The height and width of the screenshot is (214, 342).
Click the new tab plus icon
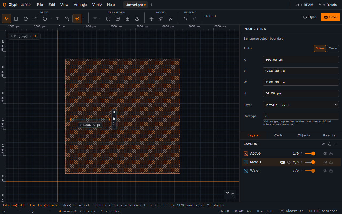(x=152, y=5)
